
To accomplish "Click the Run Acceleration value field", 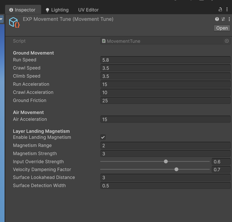I will (165, 84).
